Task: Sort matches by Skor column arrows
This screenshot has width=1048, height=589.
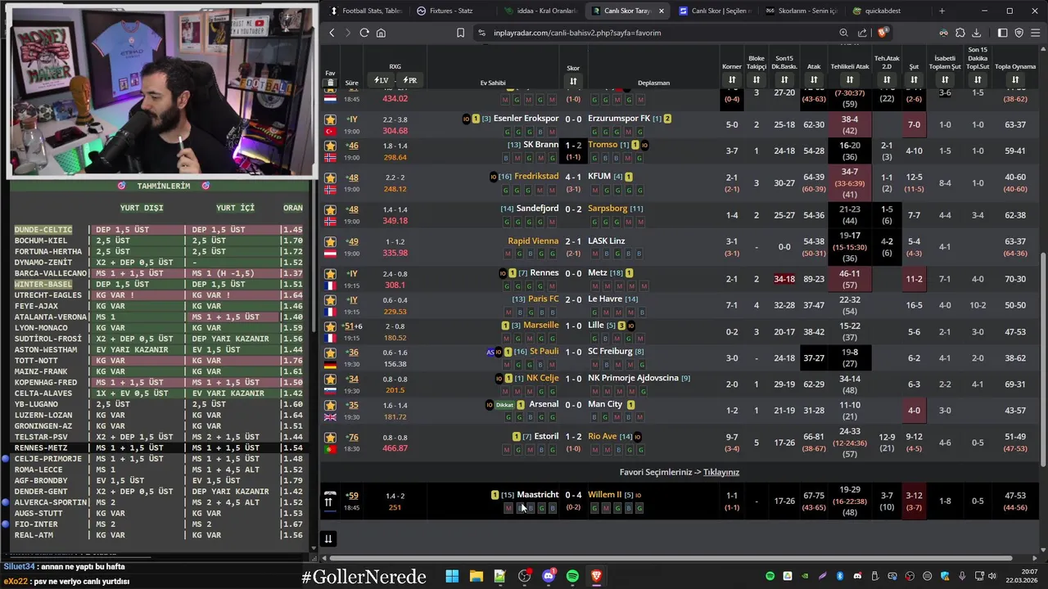Action: (x=573, y=80)
